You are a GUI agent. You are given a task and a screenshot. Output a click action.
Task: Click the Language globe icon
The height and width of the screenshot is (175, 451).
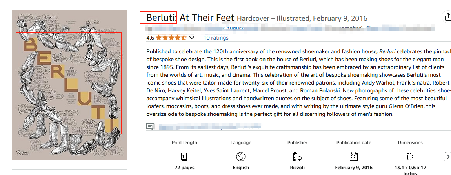coord(241,157)
